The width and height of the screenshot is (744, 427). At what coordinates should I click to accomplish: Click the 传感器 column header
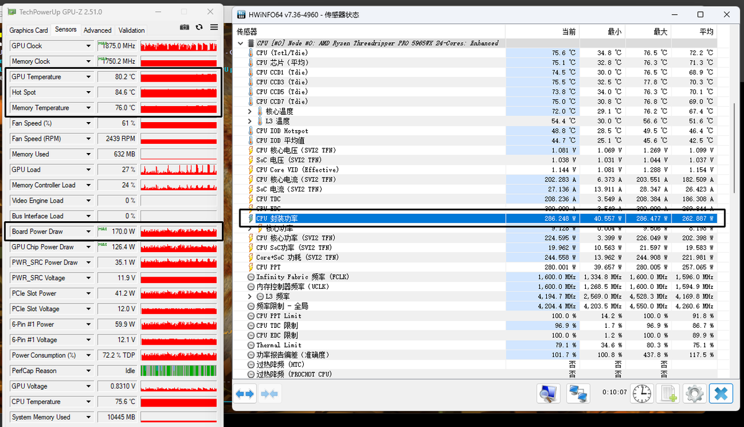[x=370, y=31]
